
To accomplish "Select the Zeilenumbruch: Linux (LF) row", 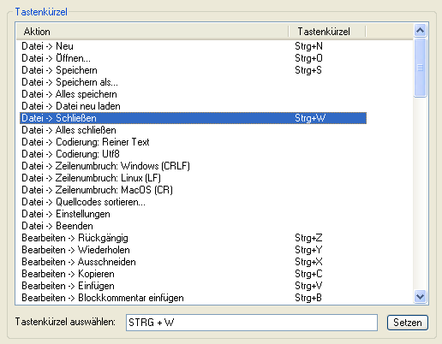I will pyautogui.click(x=193, y=178).
